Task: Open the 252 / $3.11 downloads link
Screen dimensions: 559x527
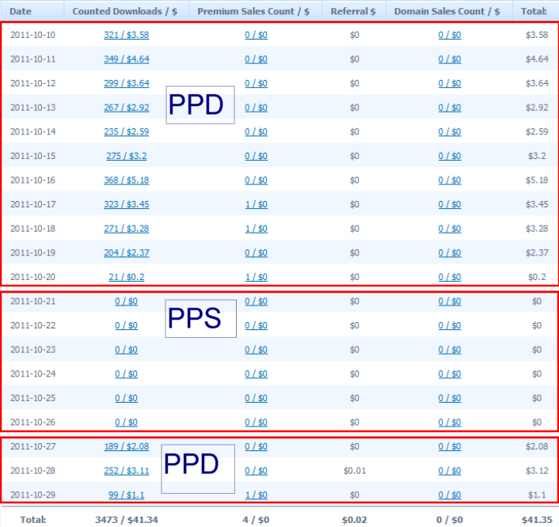Action: pos(127,471)
